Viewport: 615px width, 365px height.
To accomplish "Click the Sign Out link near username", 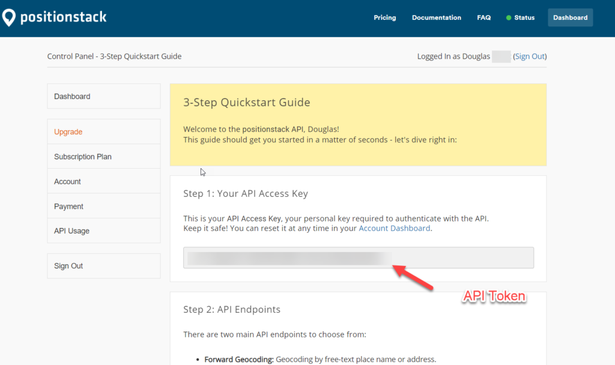I will pyautogui.click(x=530, y=56).
